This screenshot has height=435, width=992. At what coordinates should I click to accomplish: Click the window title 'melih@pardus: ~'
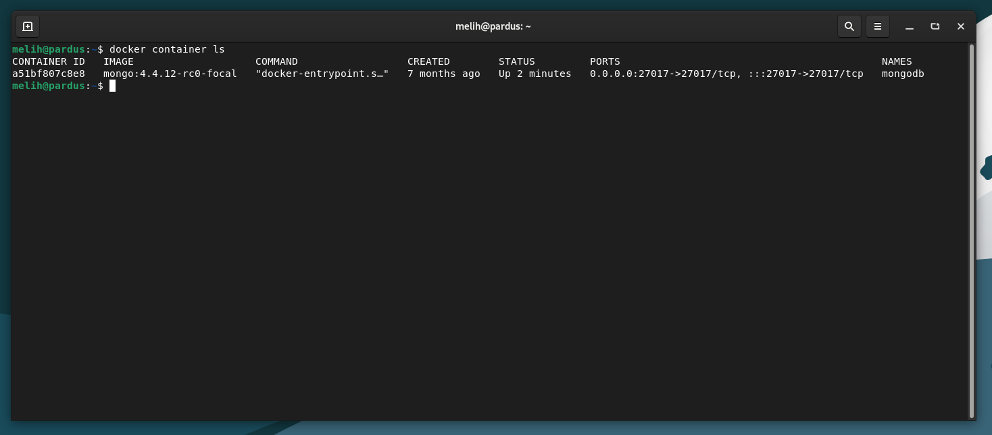coord(493,26)
